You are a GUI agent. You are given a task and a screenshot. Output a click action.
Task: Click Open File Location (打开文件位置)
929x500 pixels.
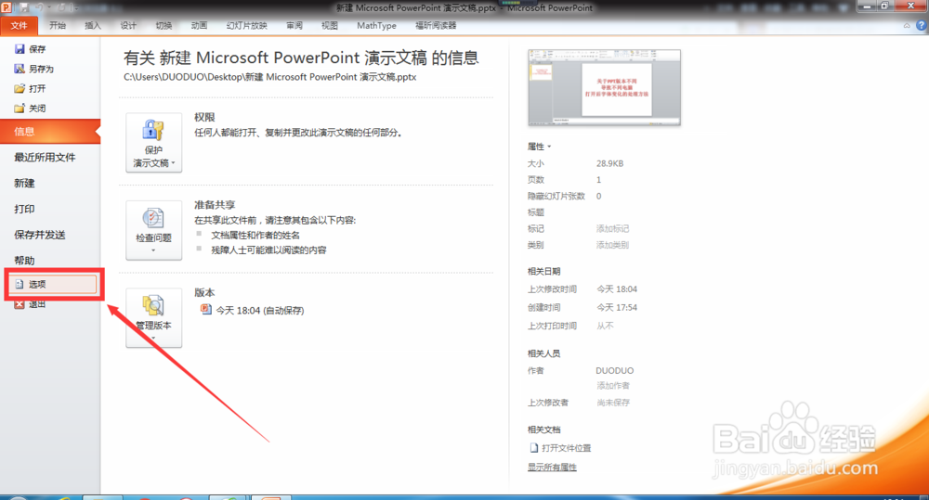point(560,448)
